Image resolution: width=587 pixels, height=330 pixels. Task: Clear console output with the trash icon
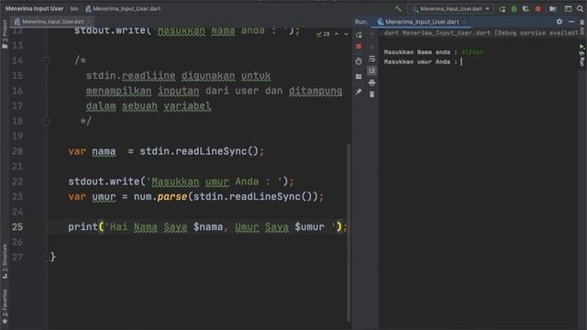[x=371, y=94]
